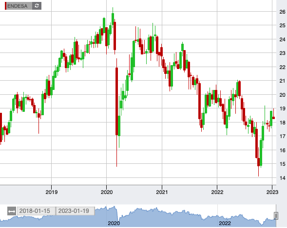Click the 2022 label in the navigator strip
This screenshot has width=287, height=228.
coord(225,223)
